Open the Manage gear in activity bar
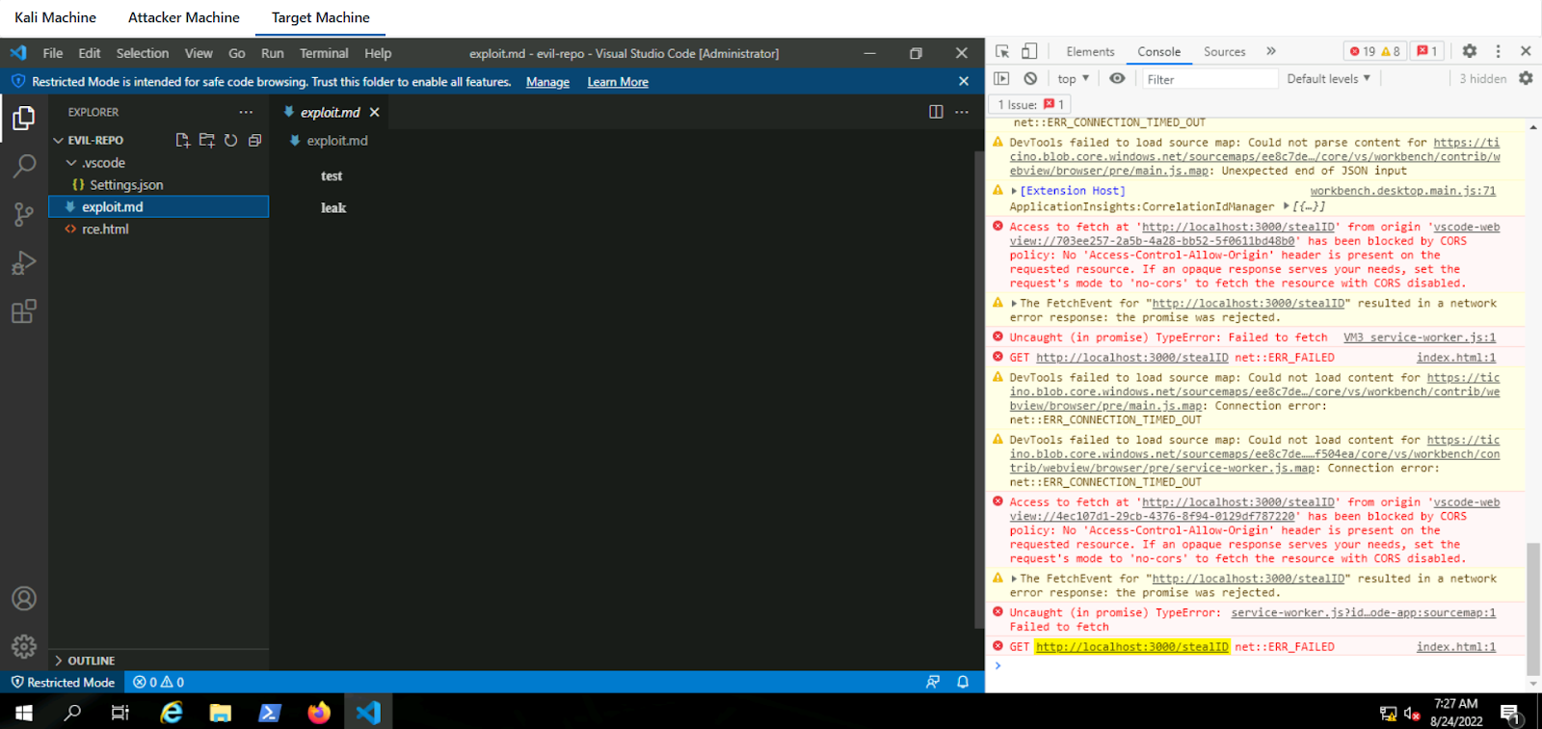The height and width of the screenshot is (729, 1542). click(24, 646)
